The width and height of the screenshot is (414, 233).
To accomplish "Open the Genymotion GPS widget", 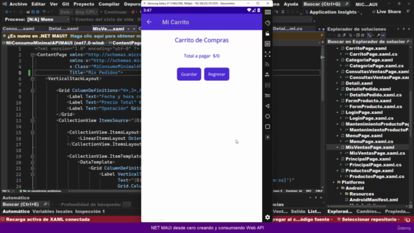I will point(267,75).
